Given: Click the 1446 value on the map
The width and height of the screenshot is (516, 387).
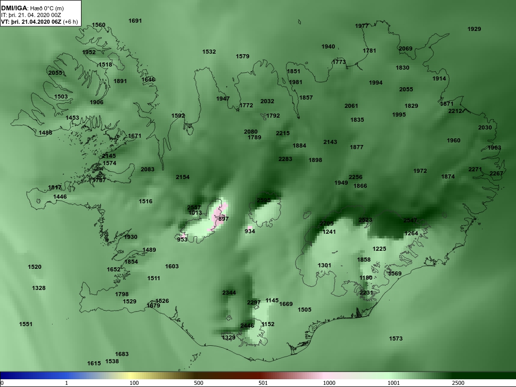Looking at the screenshot, I should click(60, 197).
